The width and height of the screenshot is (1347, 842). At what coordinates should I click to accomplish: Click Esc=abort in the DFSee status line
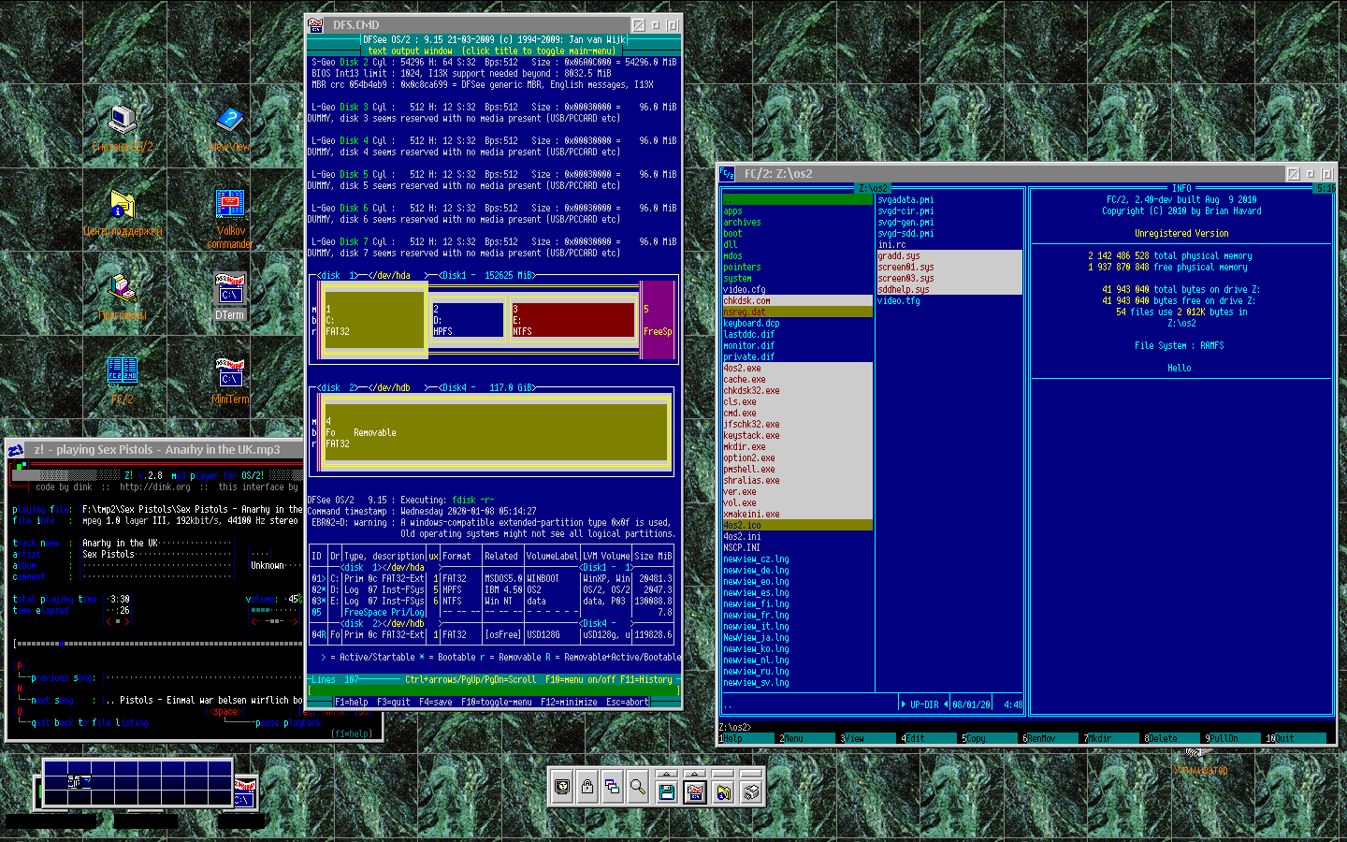tap(627, 703)
